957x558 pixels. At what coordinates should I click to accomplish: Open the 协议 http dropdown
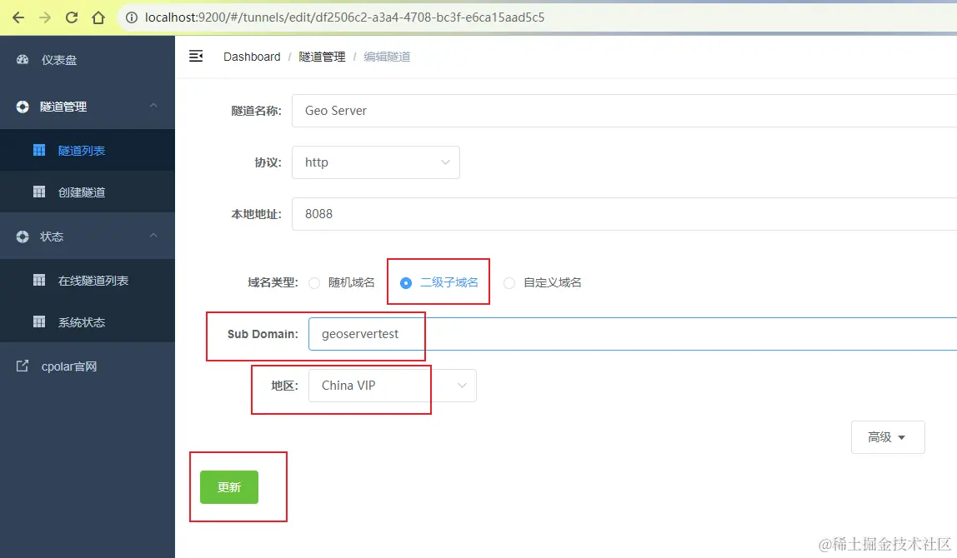coord(376,162)
